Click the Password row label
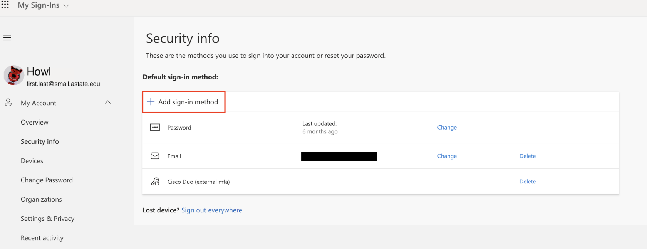This screenshot has height=249, width=647. [x=179, y=128]
